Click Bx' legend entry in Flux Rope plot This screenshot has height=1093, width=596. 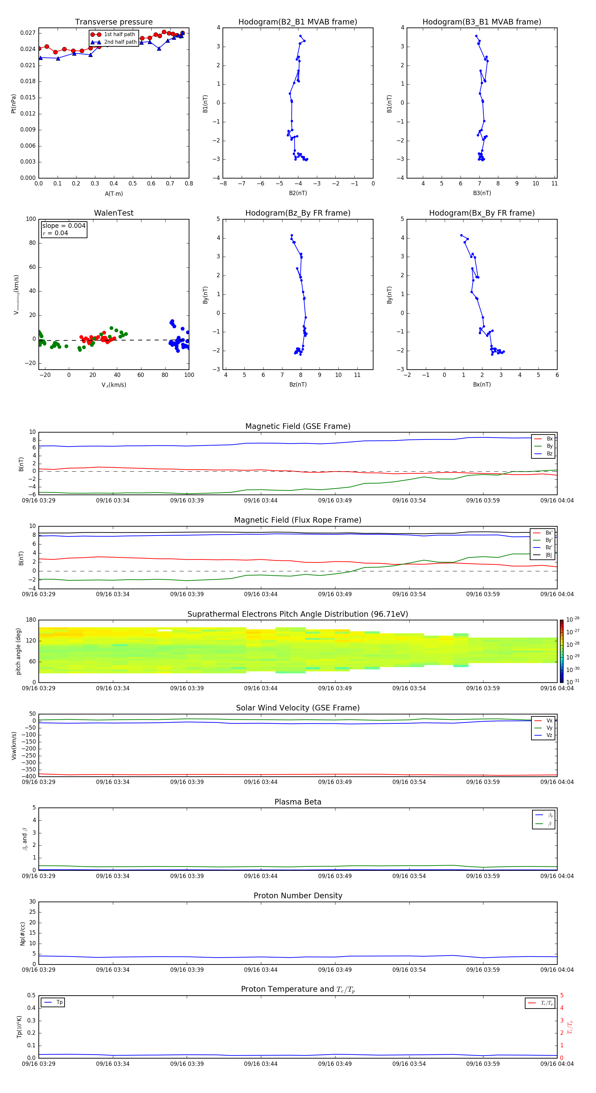click(x=543, y=533)
